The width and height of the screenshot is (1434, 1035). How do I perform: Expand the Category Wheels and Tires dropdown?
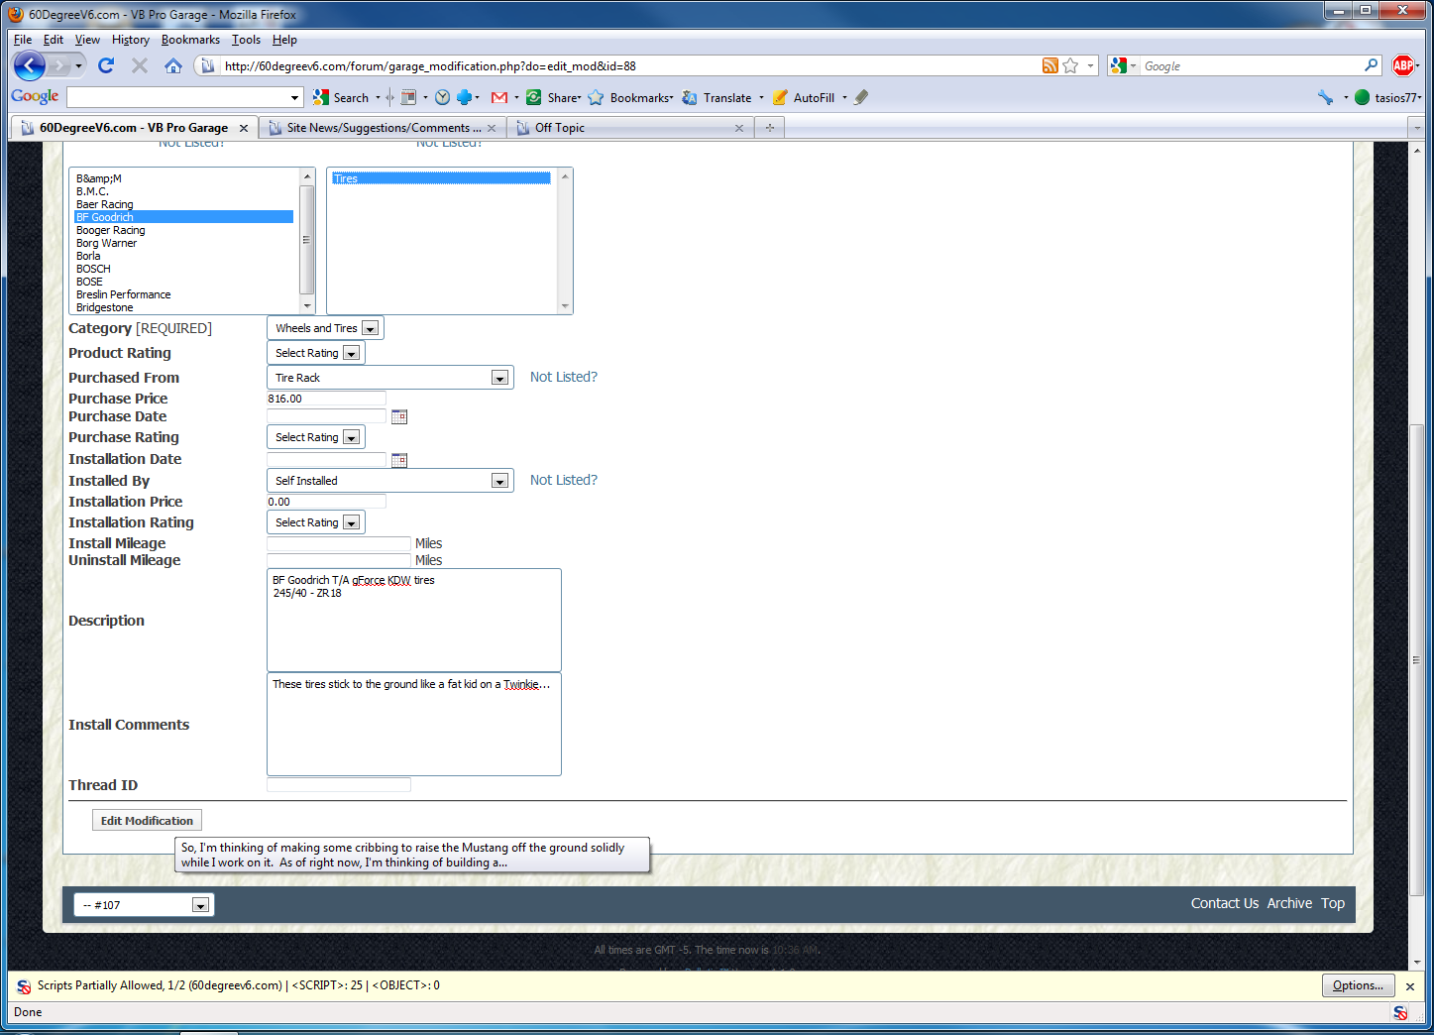coord(370,329)
